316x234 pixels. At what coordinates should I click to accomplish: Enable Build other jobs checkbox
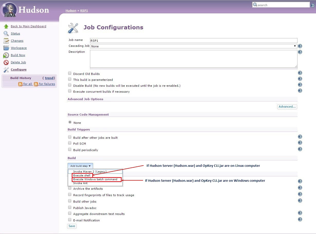click(x=70, y=201)
